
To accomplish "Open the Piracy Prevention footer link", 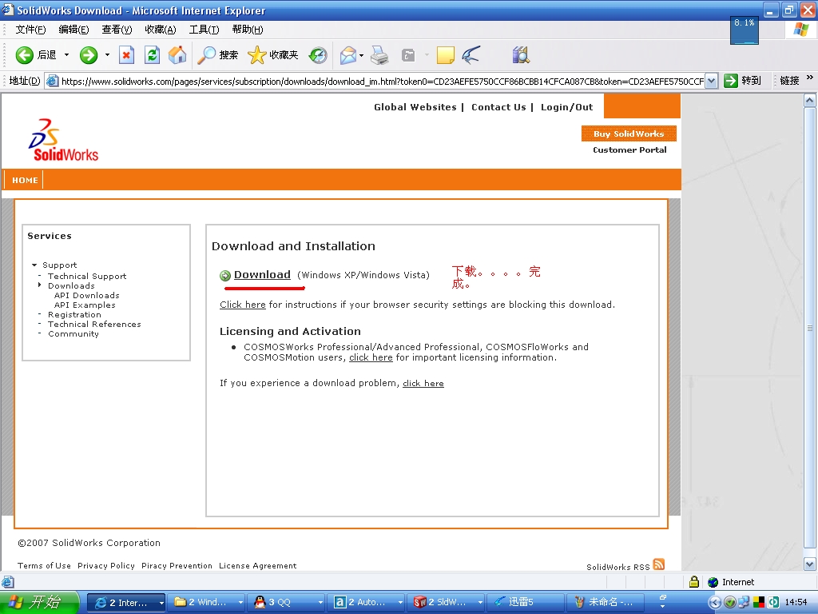I will coord(177,565).
